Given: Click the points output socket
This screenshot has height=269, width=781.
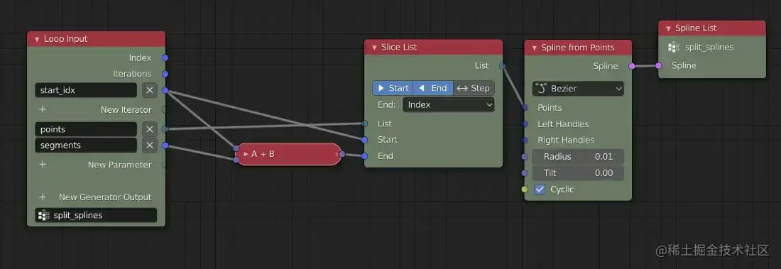Looking at the screenshot, I should pos(165,129).
